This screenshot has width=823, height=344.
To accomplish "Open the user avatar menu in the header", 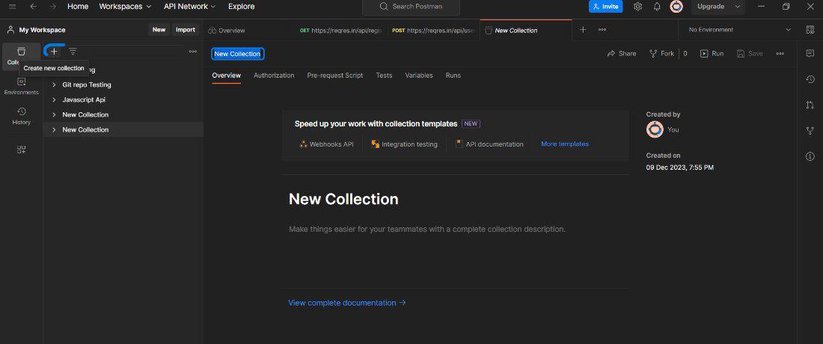I will click(x=676, y=6).
